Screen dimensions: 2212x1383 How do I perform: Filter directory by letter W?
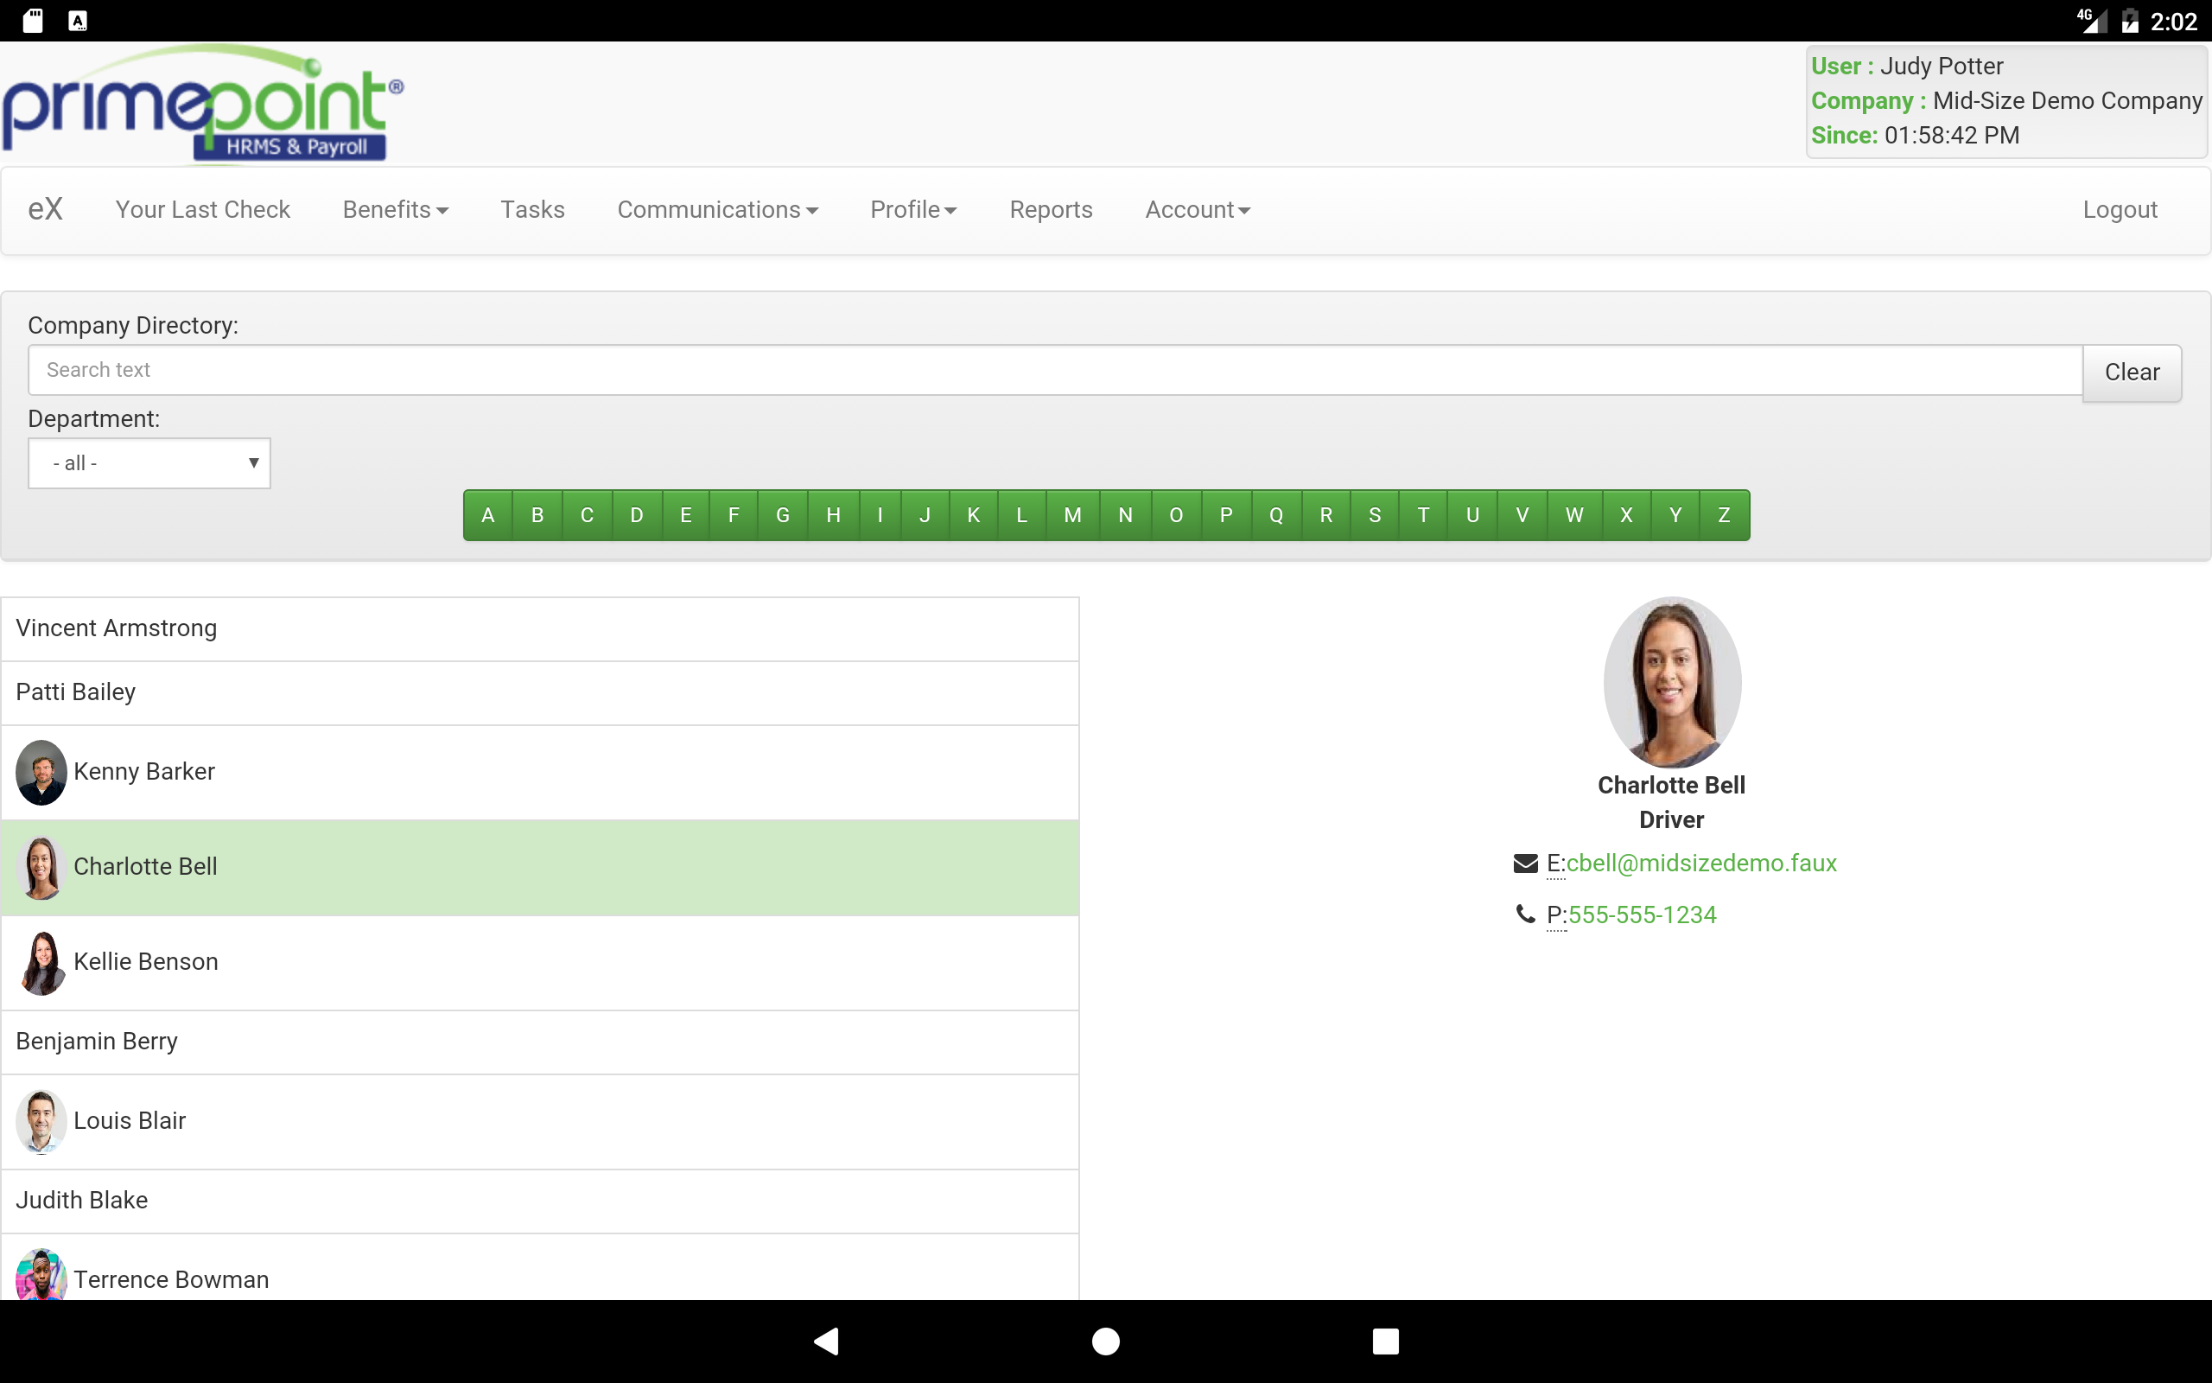click(1574, 515)
